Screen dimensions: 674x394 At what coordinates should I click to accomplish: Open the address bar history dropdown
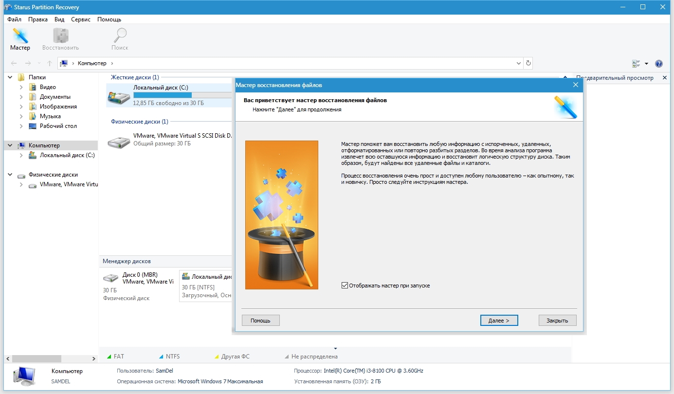pos(518,63)
